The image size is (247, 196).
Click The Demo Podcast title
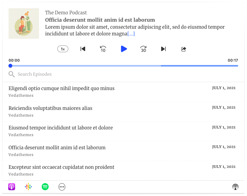pos(66,13)
